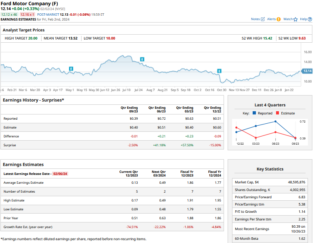Click the Earnings Per Share ttm row
The image size is (314, 243).
[x=270, y=219]
